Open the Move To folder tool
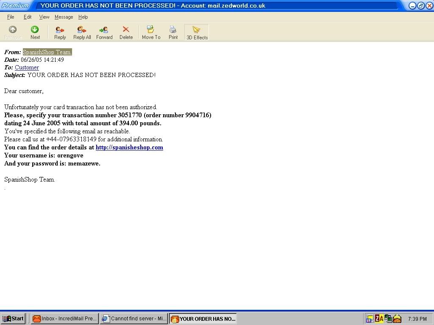434x325 pixels. coord(151,33)
